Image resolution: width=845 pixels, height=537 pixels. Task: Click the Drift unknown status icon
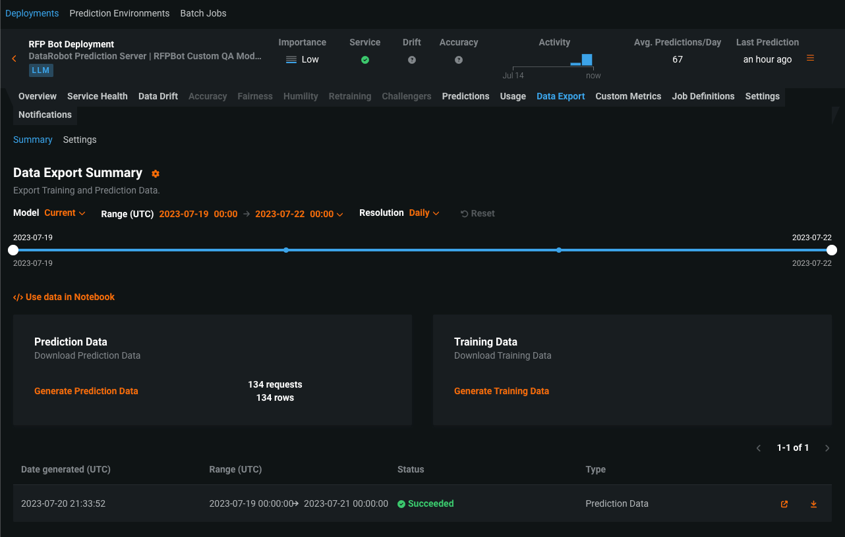(411, 60)
